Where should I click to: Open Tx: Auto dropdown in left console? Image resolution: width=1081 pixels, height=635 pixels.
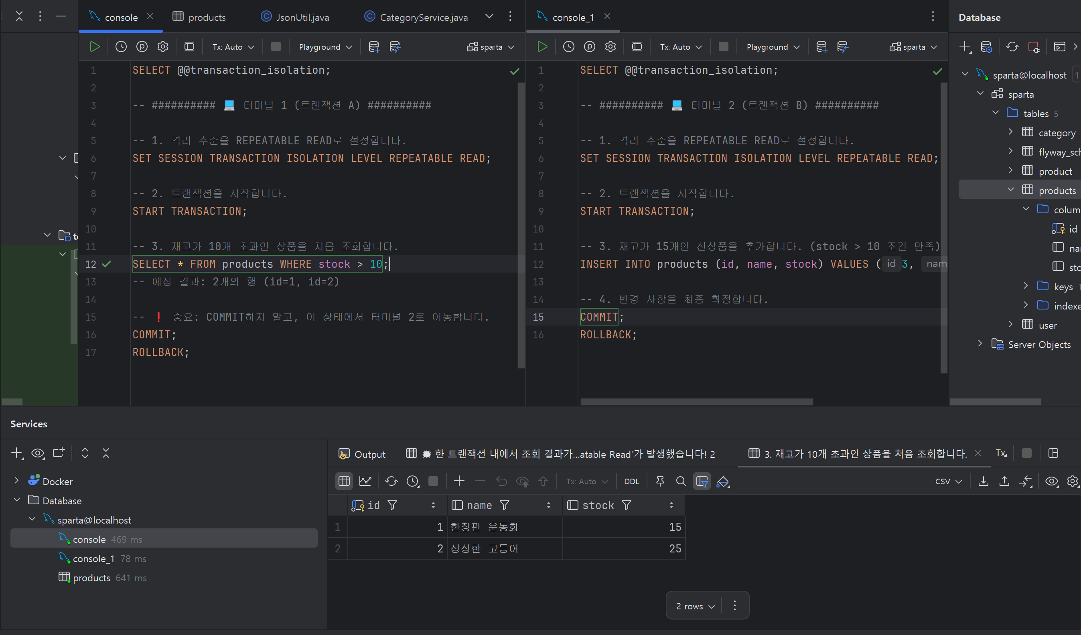pyautogui.click(x=233, y=47)
